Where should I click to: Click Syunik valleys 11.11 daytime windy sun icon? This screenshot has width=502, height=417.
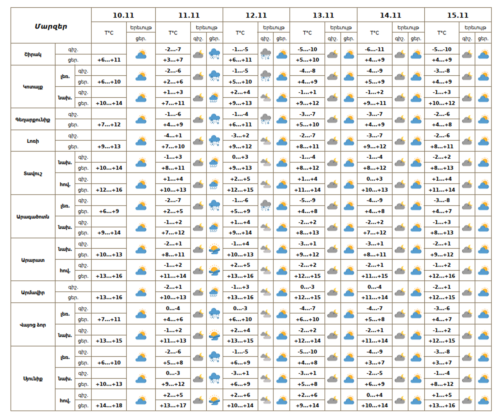pyautogui.click(x=214, y=400)
